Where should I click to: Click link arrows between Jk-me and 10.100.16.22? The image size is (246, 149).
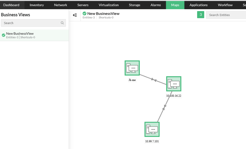coord(154,80)
